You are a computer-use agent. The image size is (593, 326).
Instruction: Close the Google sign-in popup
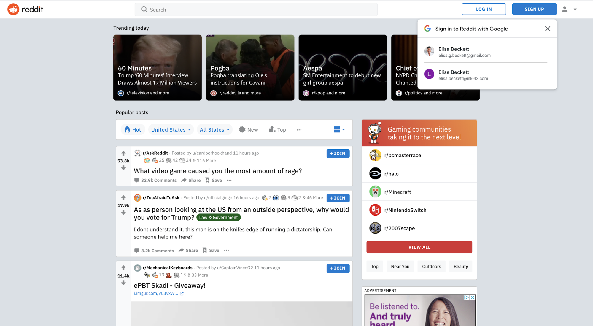[x=548, y=29]
